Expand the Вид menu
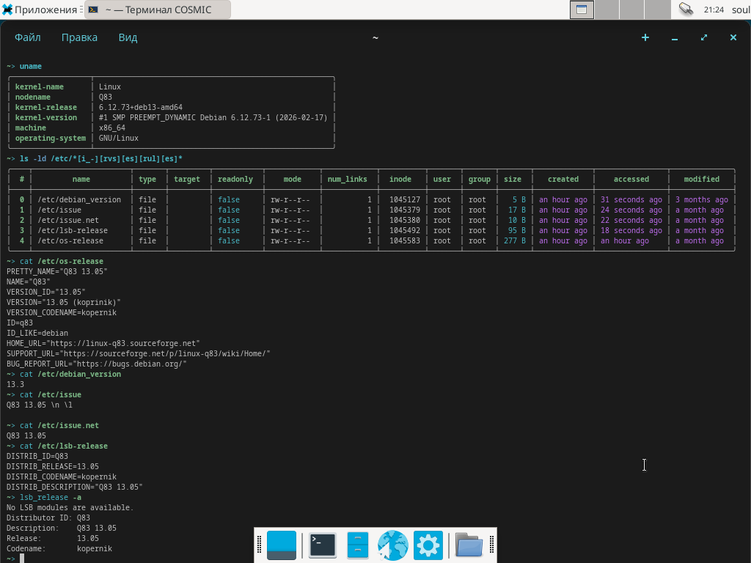The image size is (751, 563). pos(128,37)
